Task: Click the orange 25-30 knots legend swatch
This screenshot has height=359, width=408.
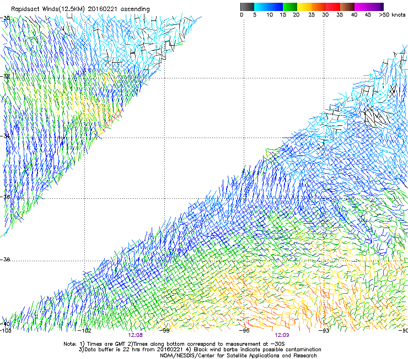Action: tap(319, 7)
